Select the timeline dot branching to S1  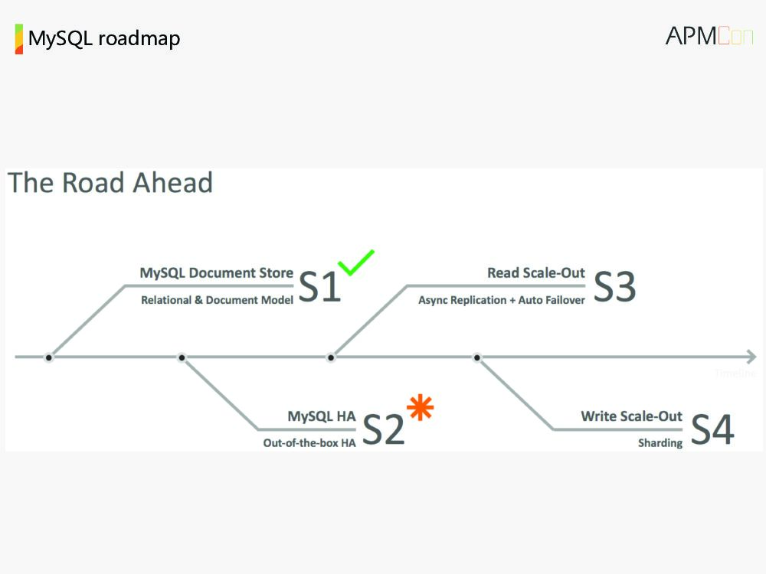tap(49, 357)
